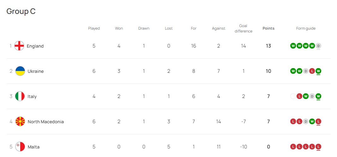Screen dimensions: 337x157
Task: Open the England team link
Action: pyautogui.click(x=35, y=46)
